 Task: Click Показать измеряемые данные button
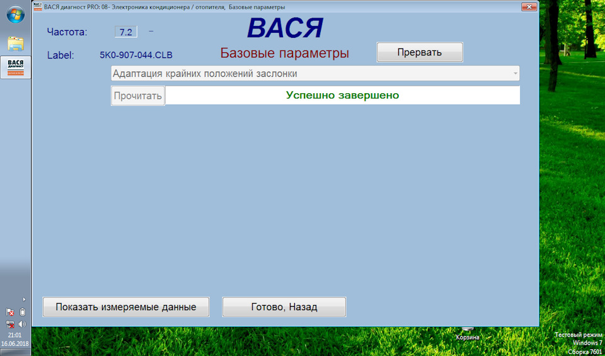click(x=126, y=307)
